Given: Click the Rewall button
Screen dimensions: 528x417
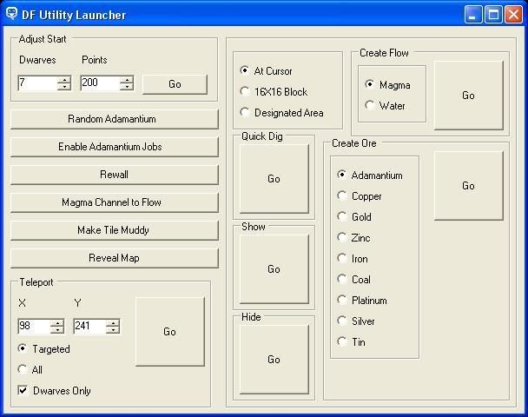Looking at the screenshot, I should pos(114,175).
